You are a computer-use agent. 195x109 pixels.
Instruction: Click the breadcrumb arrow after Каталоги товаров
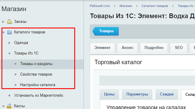click(173, 6)
